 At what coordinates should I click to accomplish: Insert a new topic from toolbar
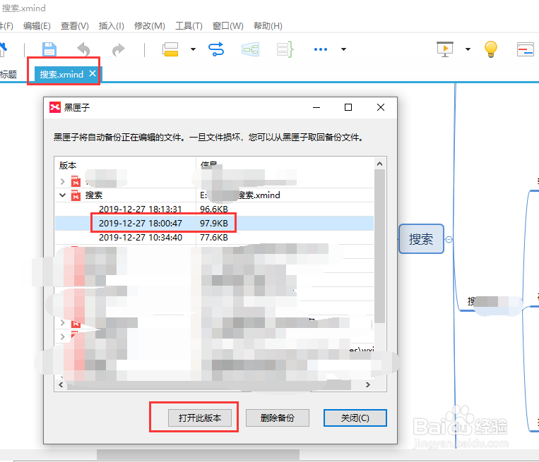click(x=170, y=49)
